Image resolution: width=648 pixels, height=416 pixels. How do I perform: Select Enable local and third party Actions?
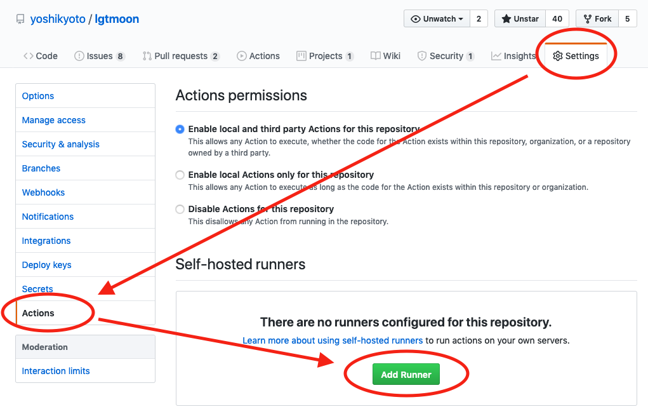(x=180, y=129)
